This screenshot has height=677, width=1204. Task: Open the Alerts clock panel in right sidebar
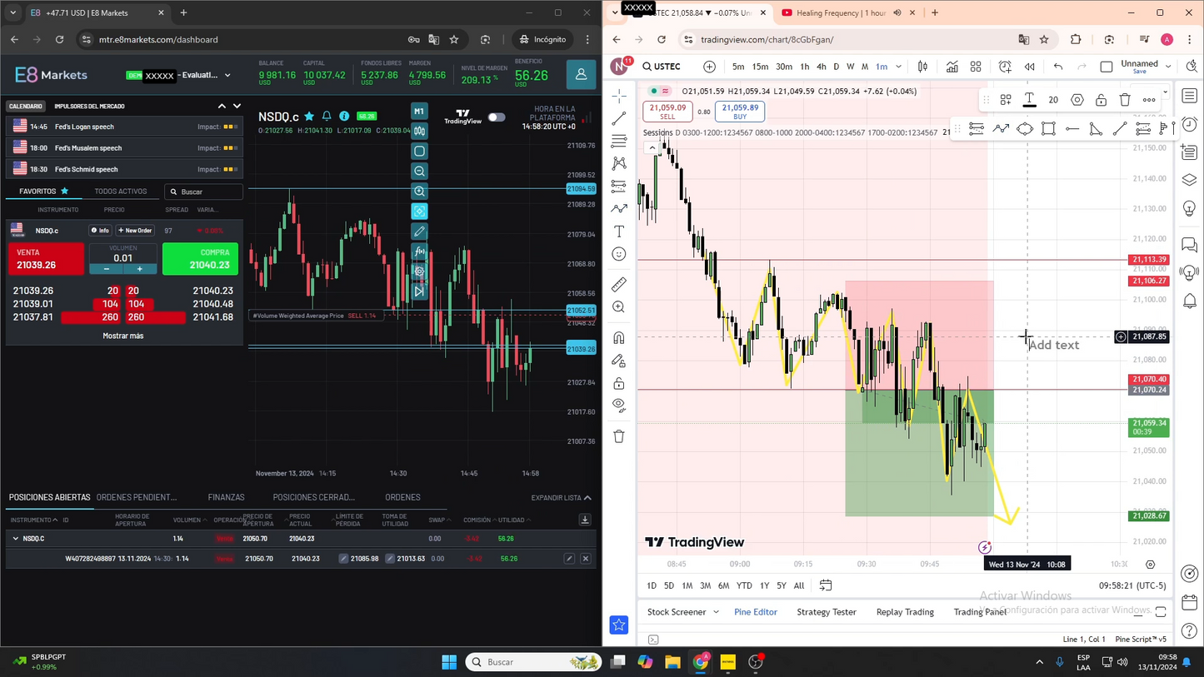coord(1190,125)
